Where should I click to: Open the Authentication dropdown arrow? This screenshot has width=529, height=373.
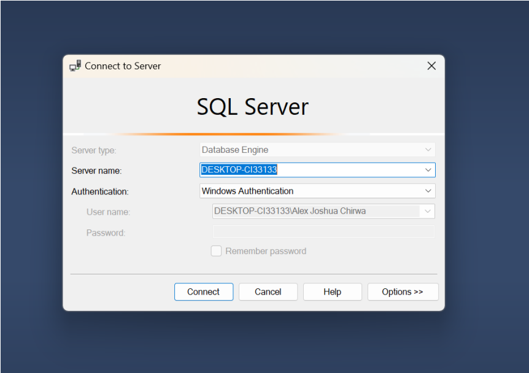428,191
